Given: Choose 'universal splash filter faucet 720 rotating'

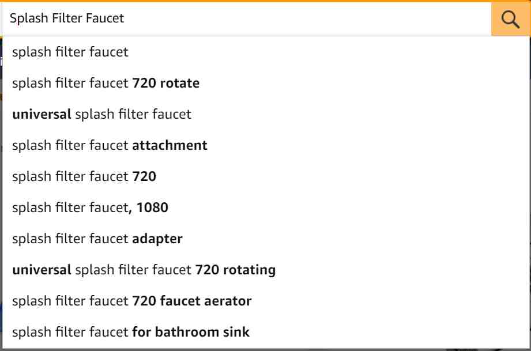Looking at the screenshot, I should click(266, 270).
